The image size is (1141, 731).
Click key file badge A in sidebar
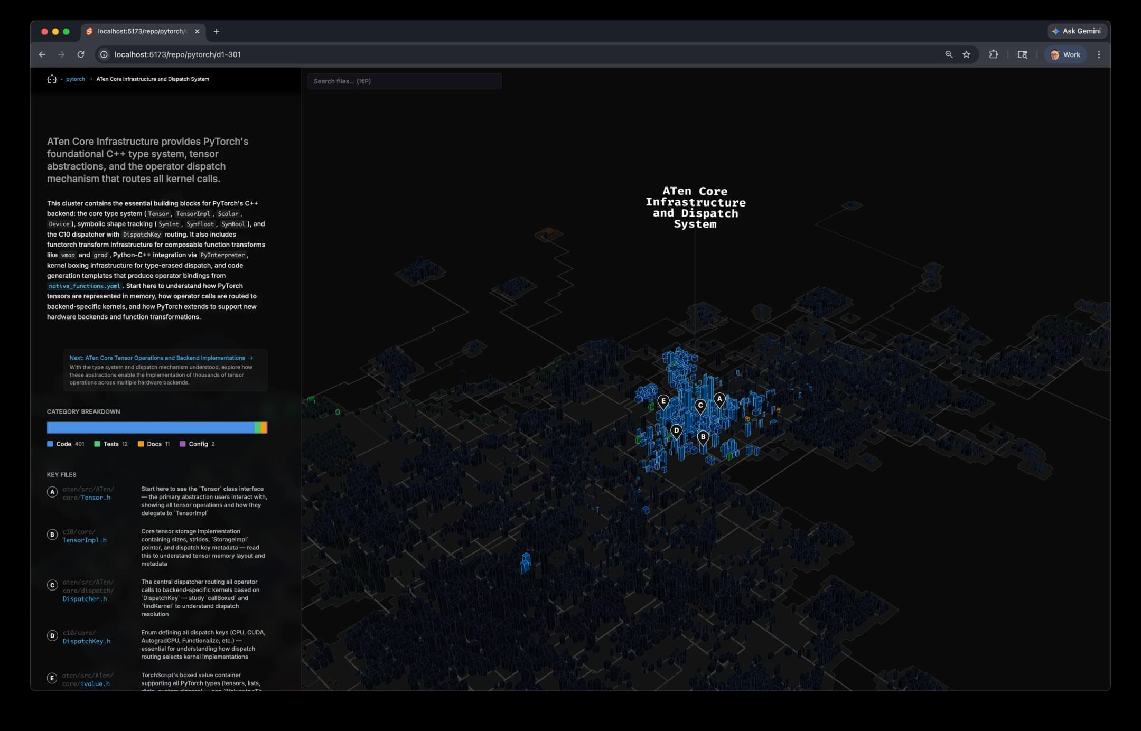coord(52,492)
